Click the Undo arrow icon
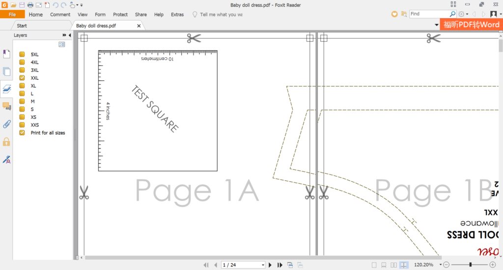This screenshot has width=503, height=270. [x=55, y=5]
